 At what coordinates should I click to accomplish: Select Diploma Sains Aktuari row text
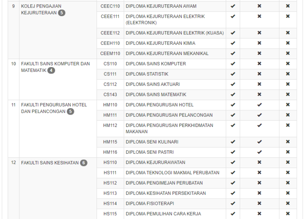pos(152,84)
